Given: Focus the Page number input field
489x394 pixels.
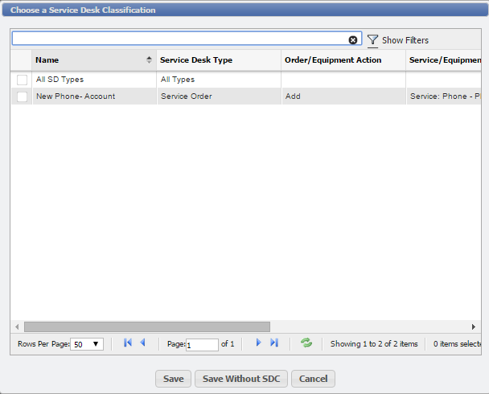Looking at the screenshot, I should [202, 344].
